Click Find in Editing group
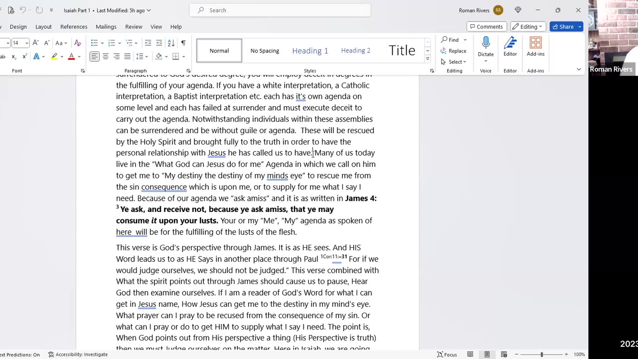Viewport: 638px width, 359px height. click(450, 40)
